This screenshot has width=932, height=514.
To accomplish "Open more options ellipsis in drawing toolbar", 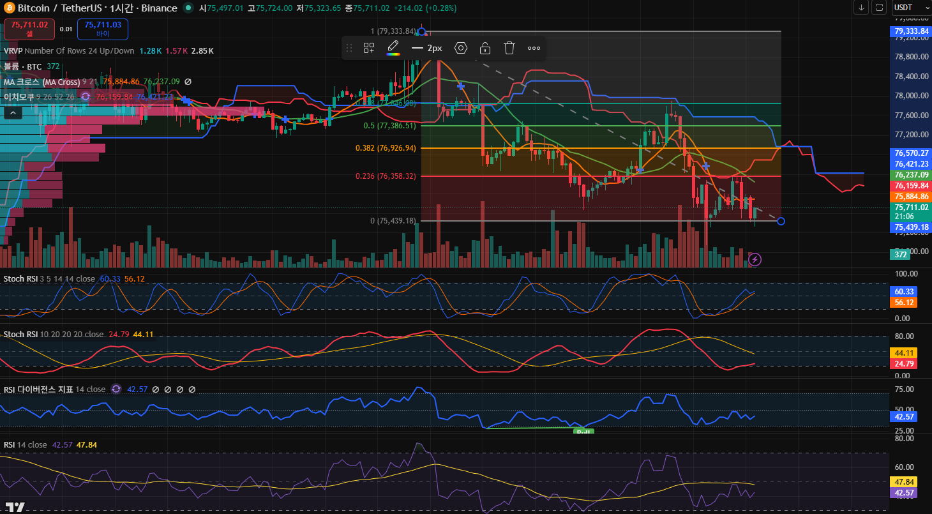I will click(534, 48).
